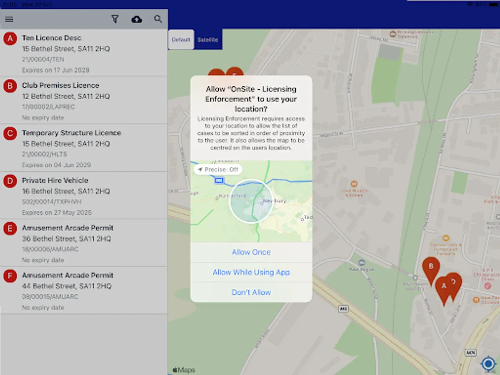Toggle Precise location off pill
The image size is (500, 375).
pos(218,170)
